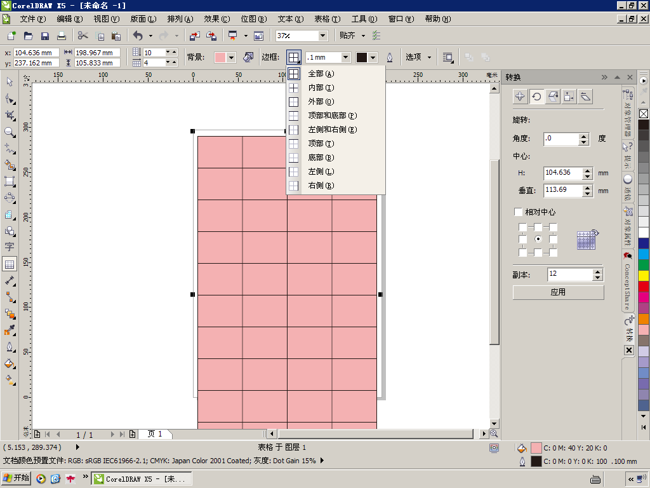Check the top-right anchor point box

[553, 227]
